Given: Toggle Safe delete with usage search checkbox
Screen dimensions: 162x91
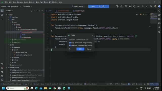Looking at the screenshot, I should 70,43.
